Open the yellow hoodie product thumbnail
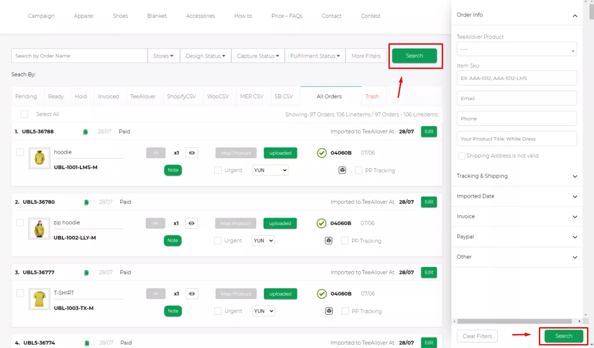This screenshot has height=348, width=594. click(39, 159)
